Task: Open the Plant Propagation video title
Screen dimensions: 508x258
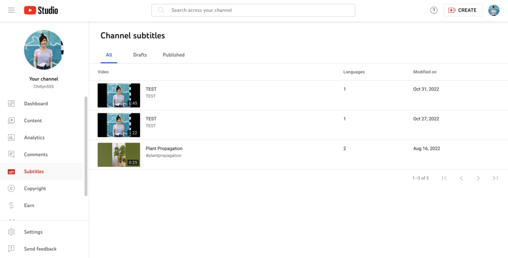Action: 164,149
